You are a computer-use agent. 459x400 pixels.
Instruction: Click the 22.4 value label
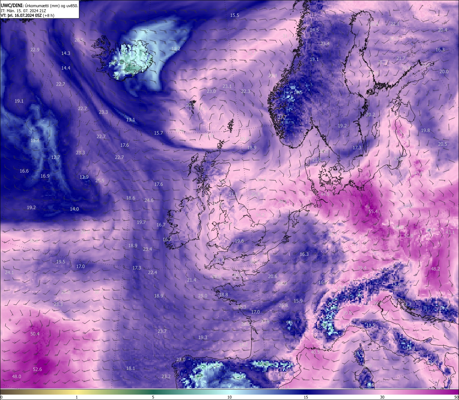pyautogui.click(x=152, y=272)
